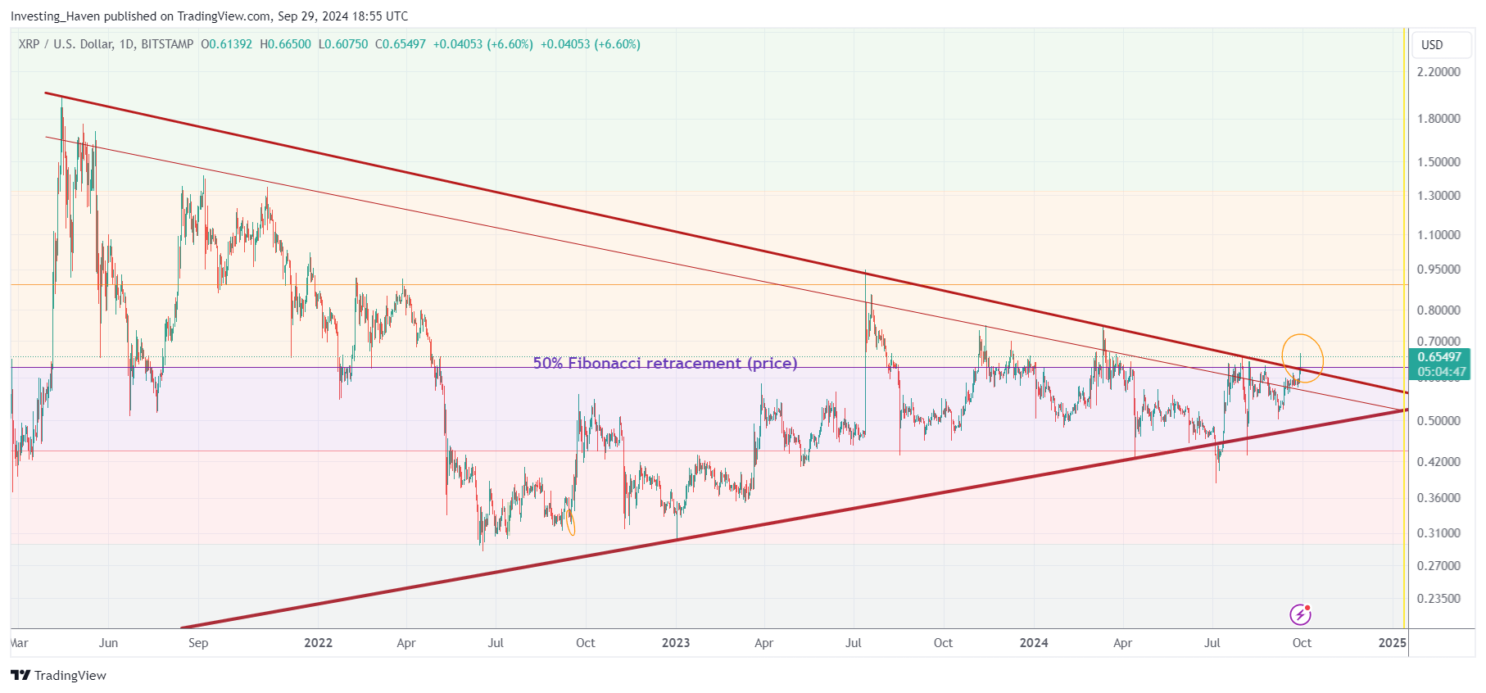The width and height of the screenshot is (1486, 693).
Task: Click the 0.36000 price axis label
Action: click(x=1438, y=498)
